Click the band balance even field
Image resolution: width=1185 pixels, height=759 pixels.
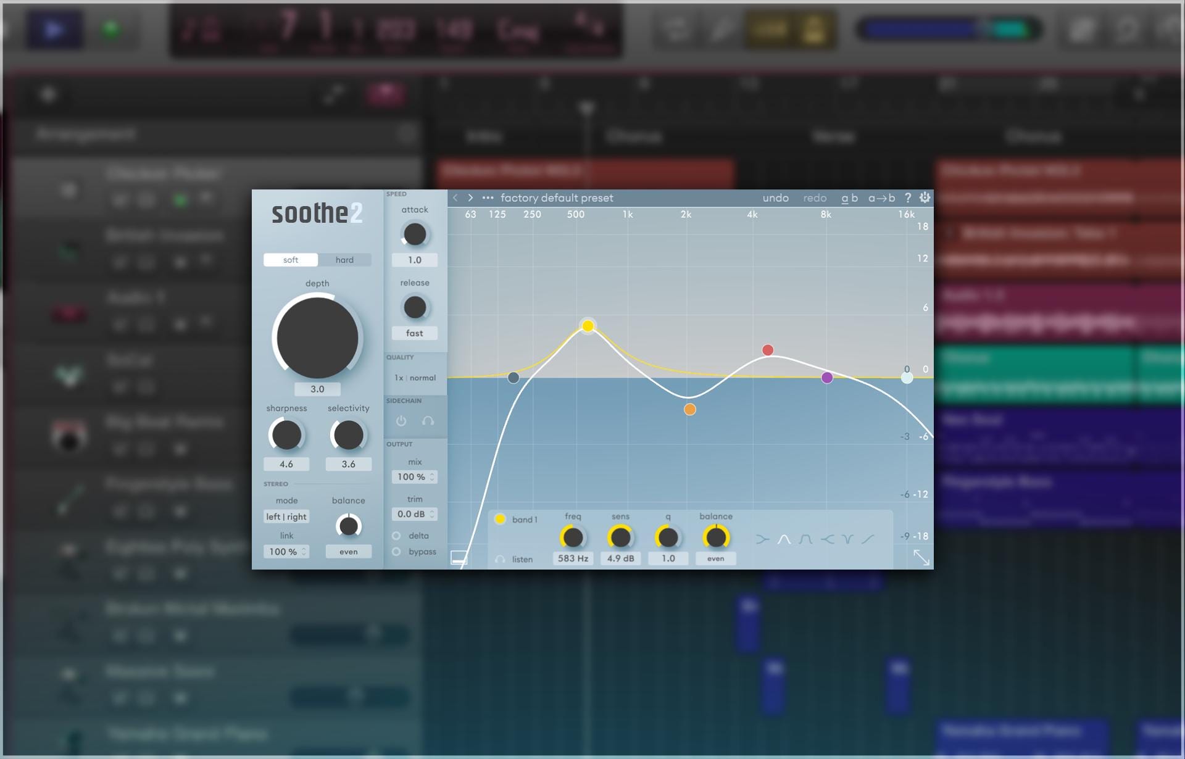(x=716, y=558)
